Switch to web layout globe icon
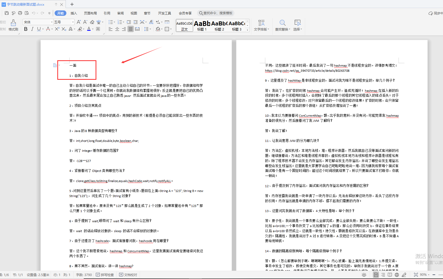The height and width of the screenshot is (279, 443). (x=397, y=275)
